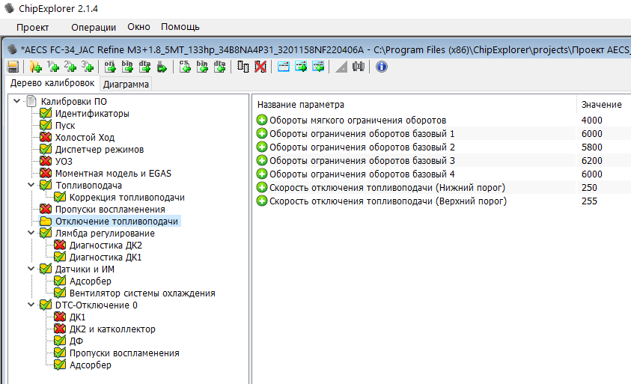Expand the Обороты ограничения оборотов базовый 3 row

[x=262, y=161]
